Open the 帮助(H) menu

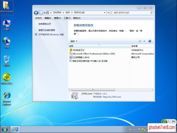pos(77,18)
